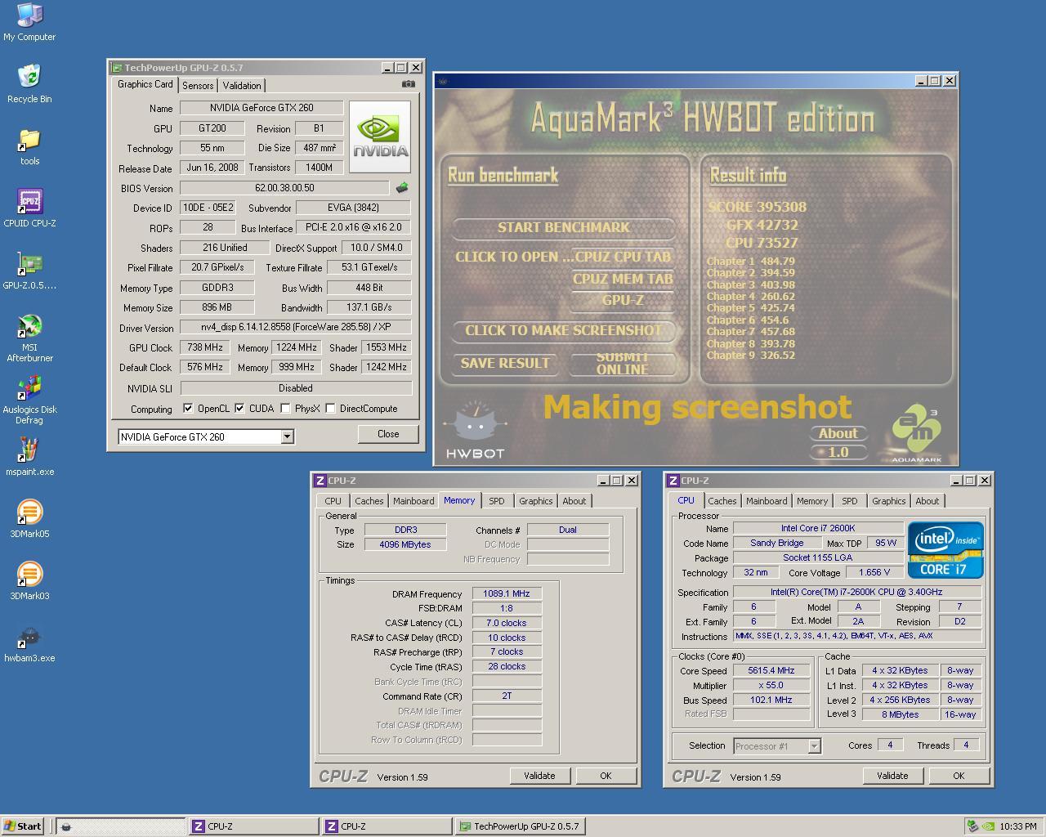Image resolution: width=1046 pixels, height=837 pixels.
Task: Toggle OpenCL checkbox in GPU-Z
Action: 188,408
